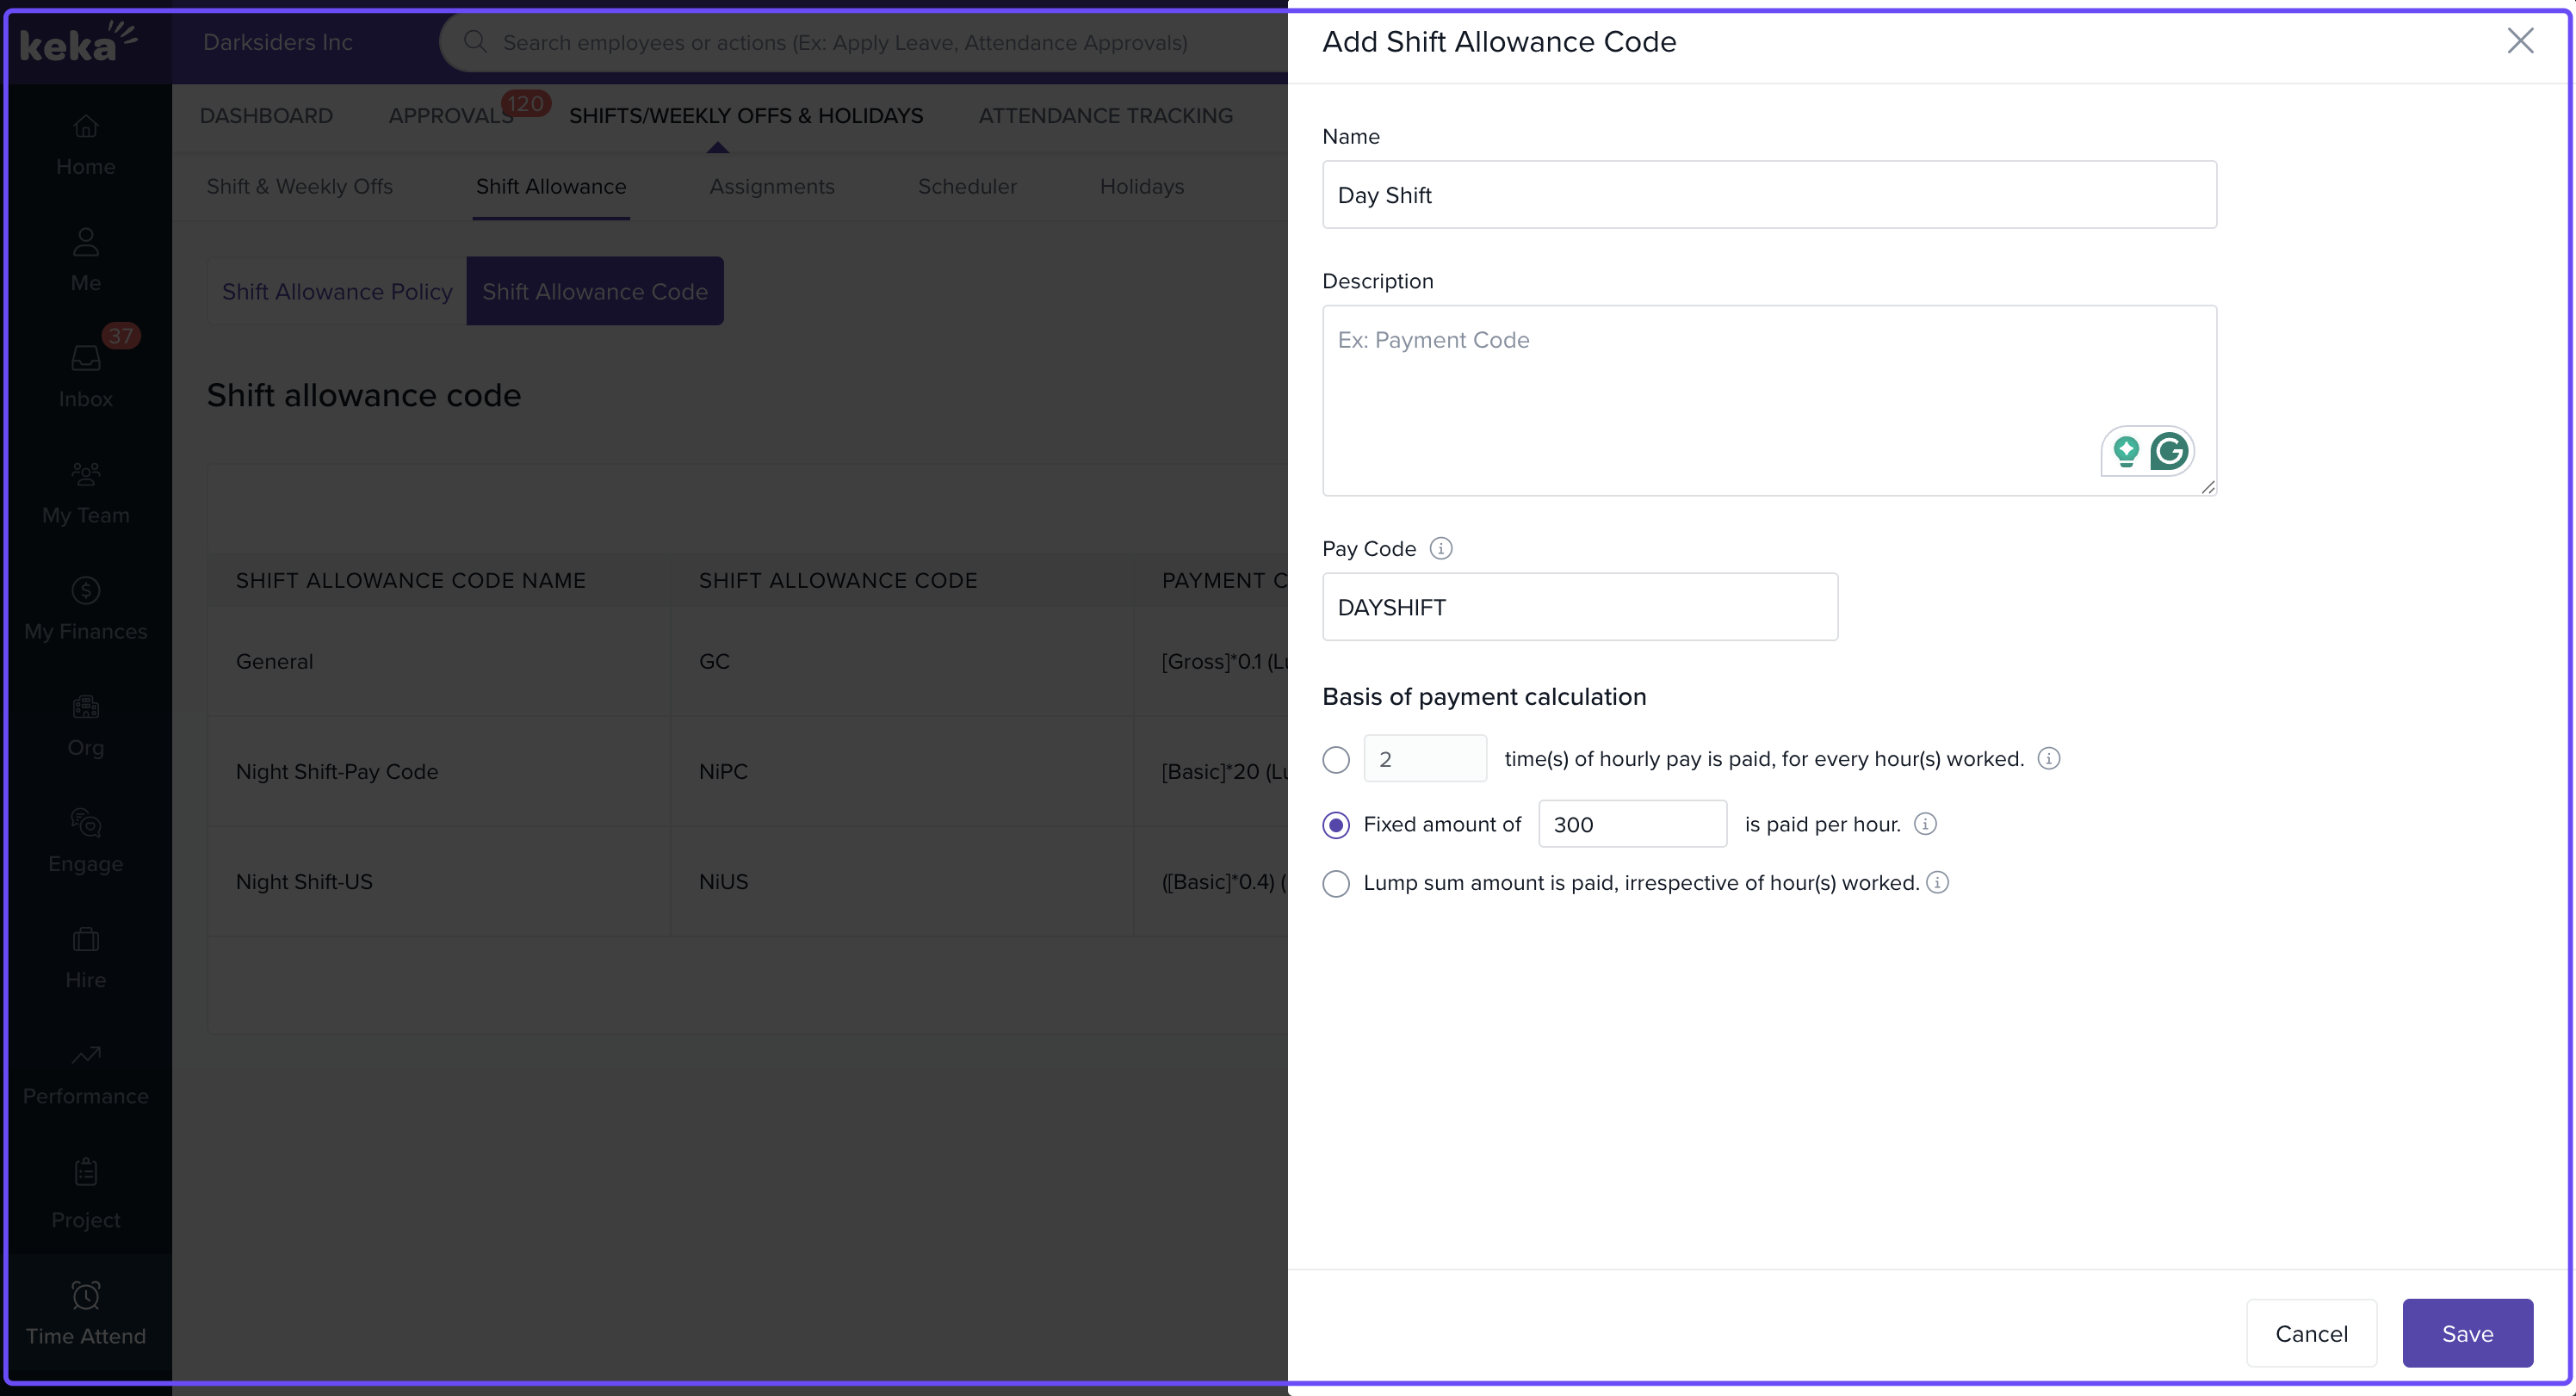The image size is (2576, 1396).
Task: Open the Attendance Tracking tab
Action: pyautogui.click(x=1105, y=115)
